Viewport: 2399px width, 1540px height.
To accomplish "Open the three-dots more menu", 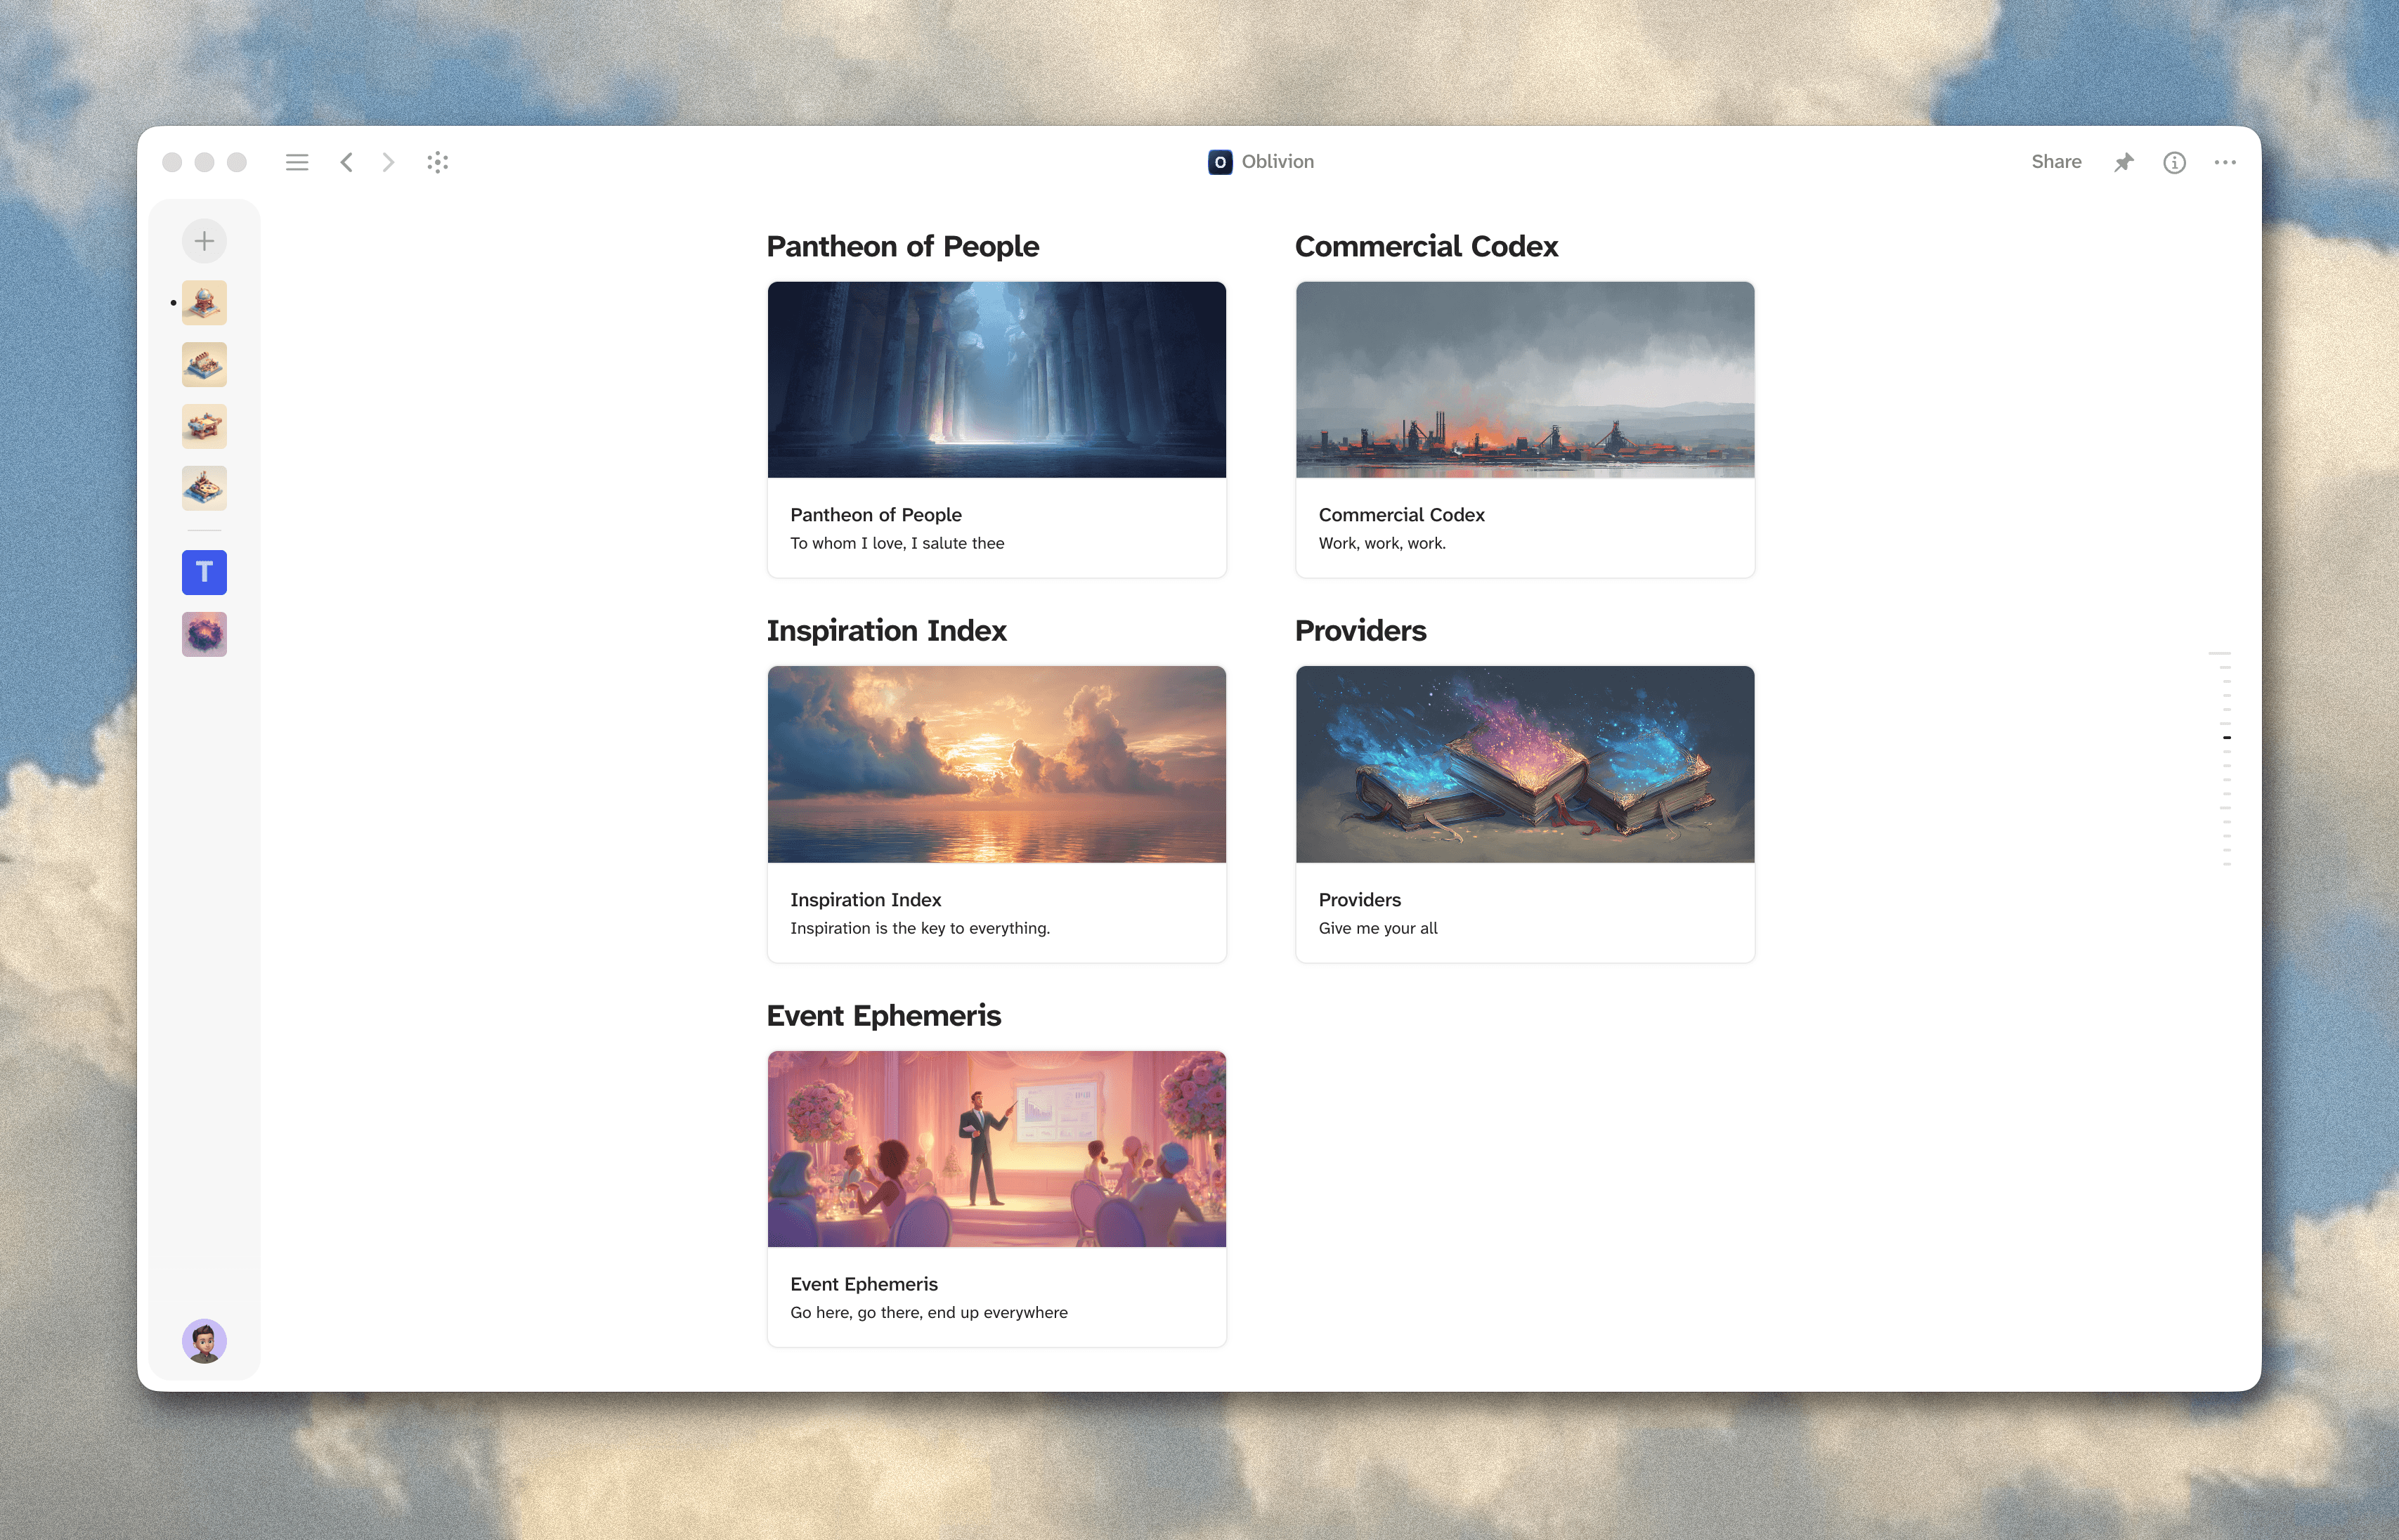I will point(2224,162).
